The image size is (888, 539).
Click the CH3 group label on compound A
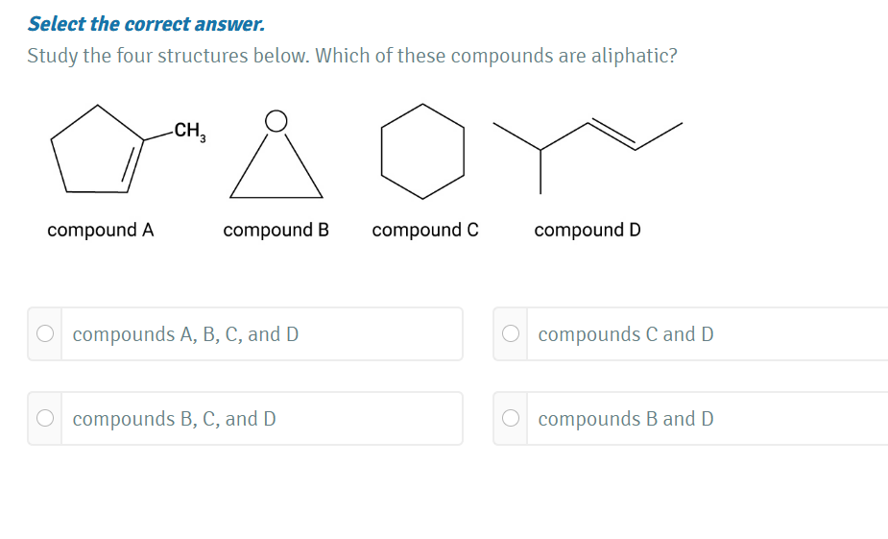[x=190, y=131]
